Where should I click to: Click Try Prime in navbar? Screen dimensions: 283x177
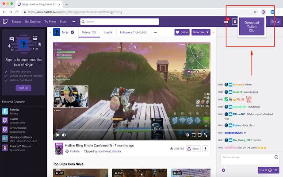50,22
